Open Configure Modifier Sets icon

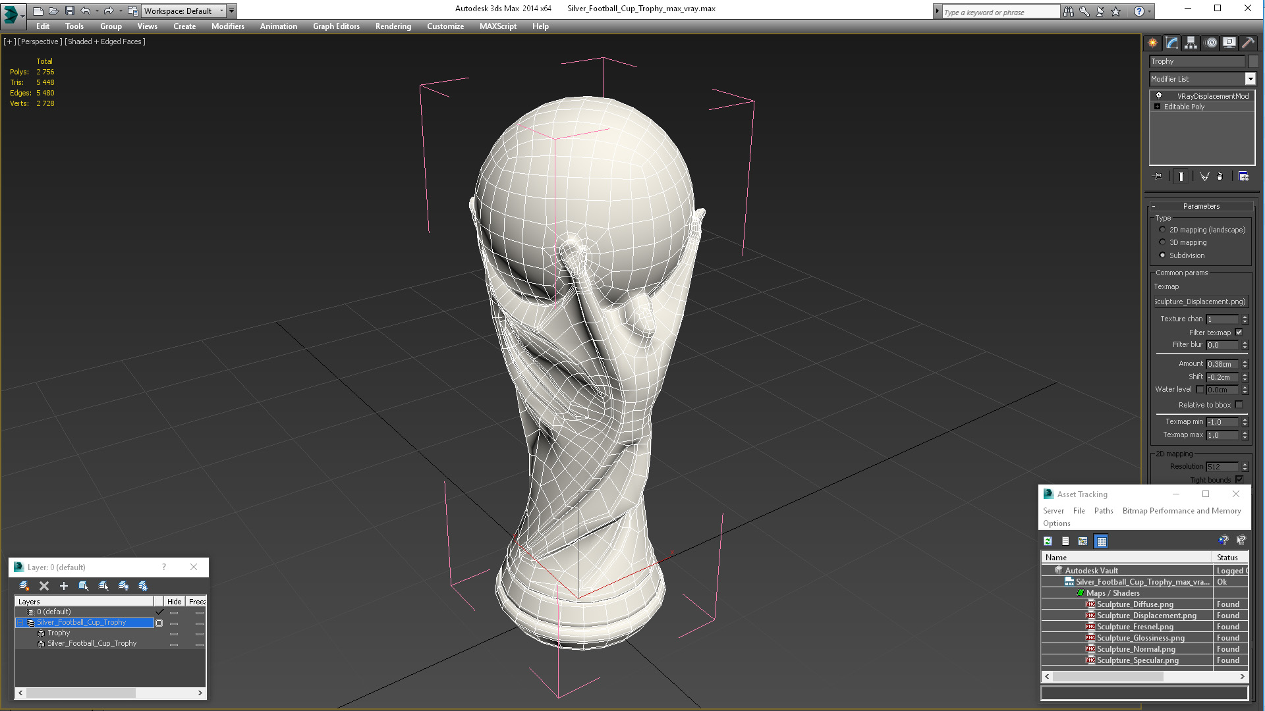coord(1243,176)
